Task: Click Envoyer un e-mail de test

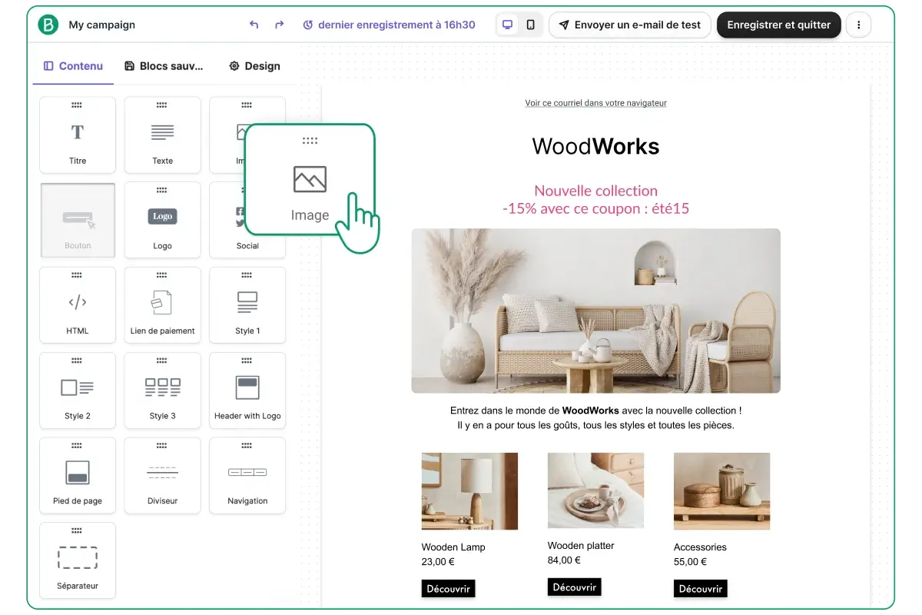Action: click(630, 25)
